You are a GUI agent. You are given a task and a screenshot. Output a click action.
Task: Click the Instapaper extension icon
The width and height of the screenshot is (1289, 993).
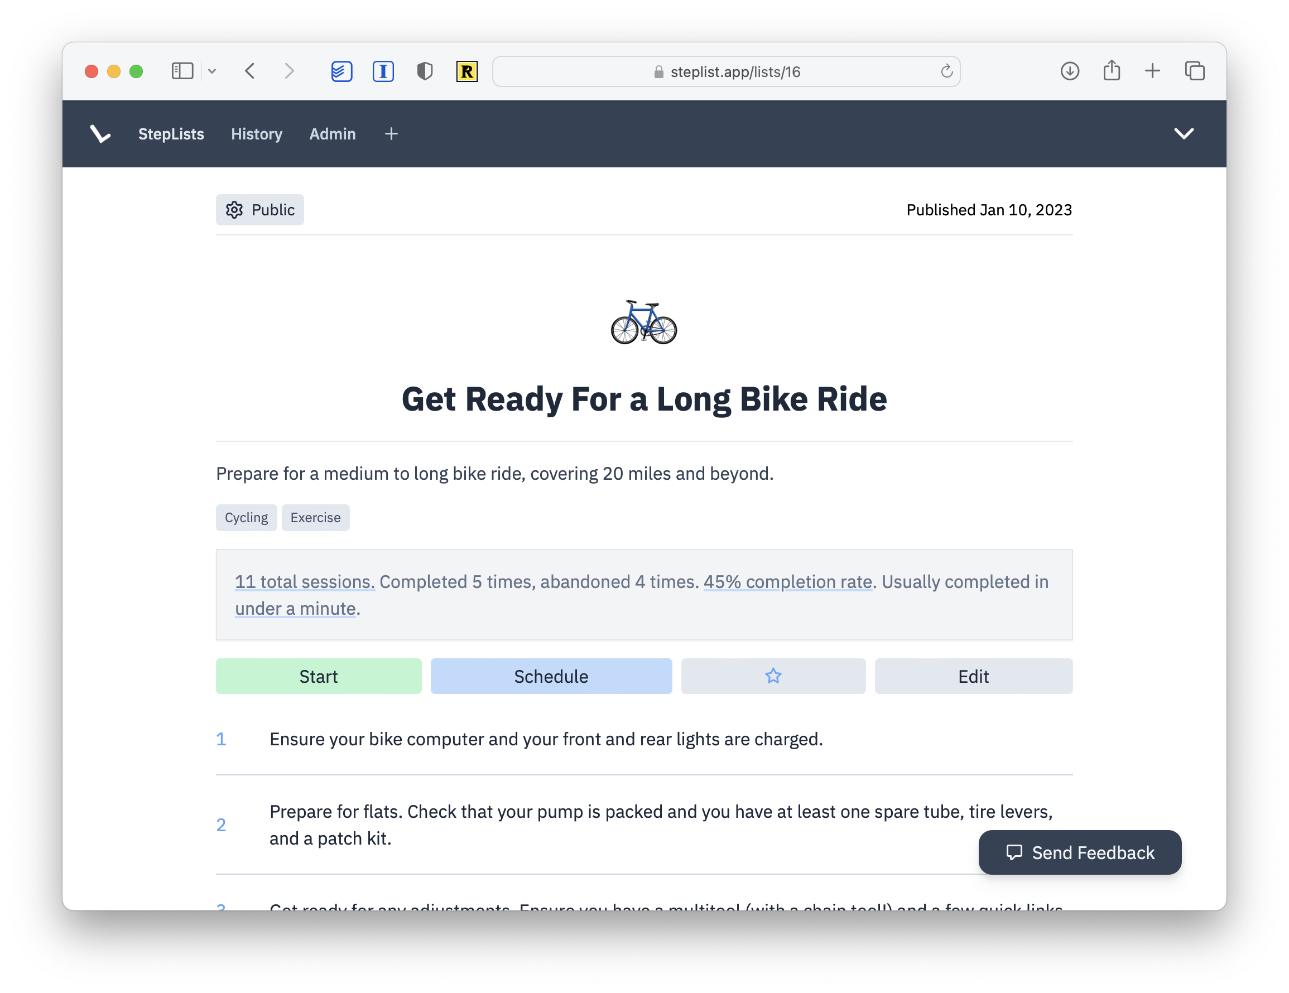click(383, 71)
